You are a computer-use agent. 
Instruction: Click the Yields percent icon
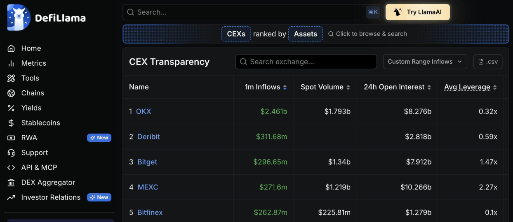12,108
